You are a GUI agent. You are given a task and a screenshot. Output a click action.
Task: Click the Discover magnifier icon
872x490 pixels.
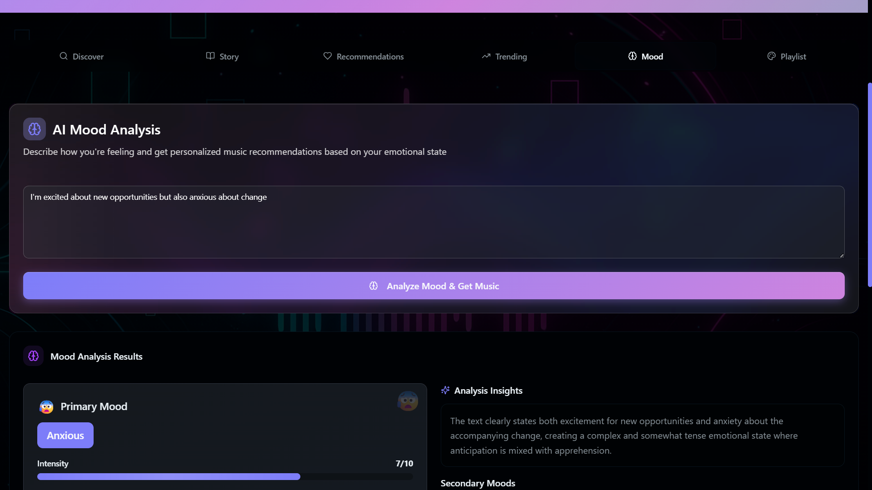tap(64, 56)
